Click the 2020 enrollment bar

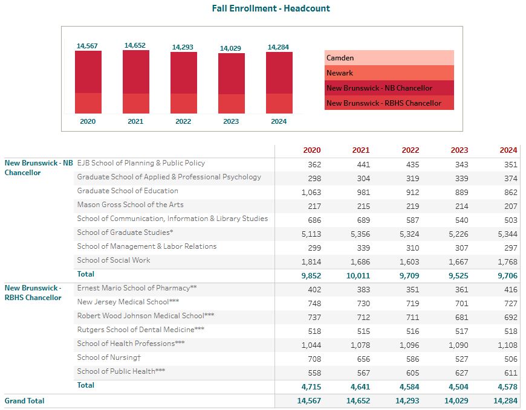tap(88, 82)
